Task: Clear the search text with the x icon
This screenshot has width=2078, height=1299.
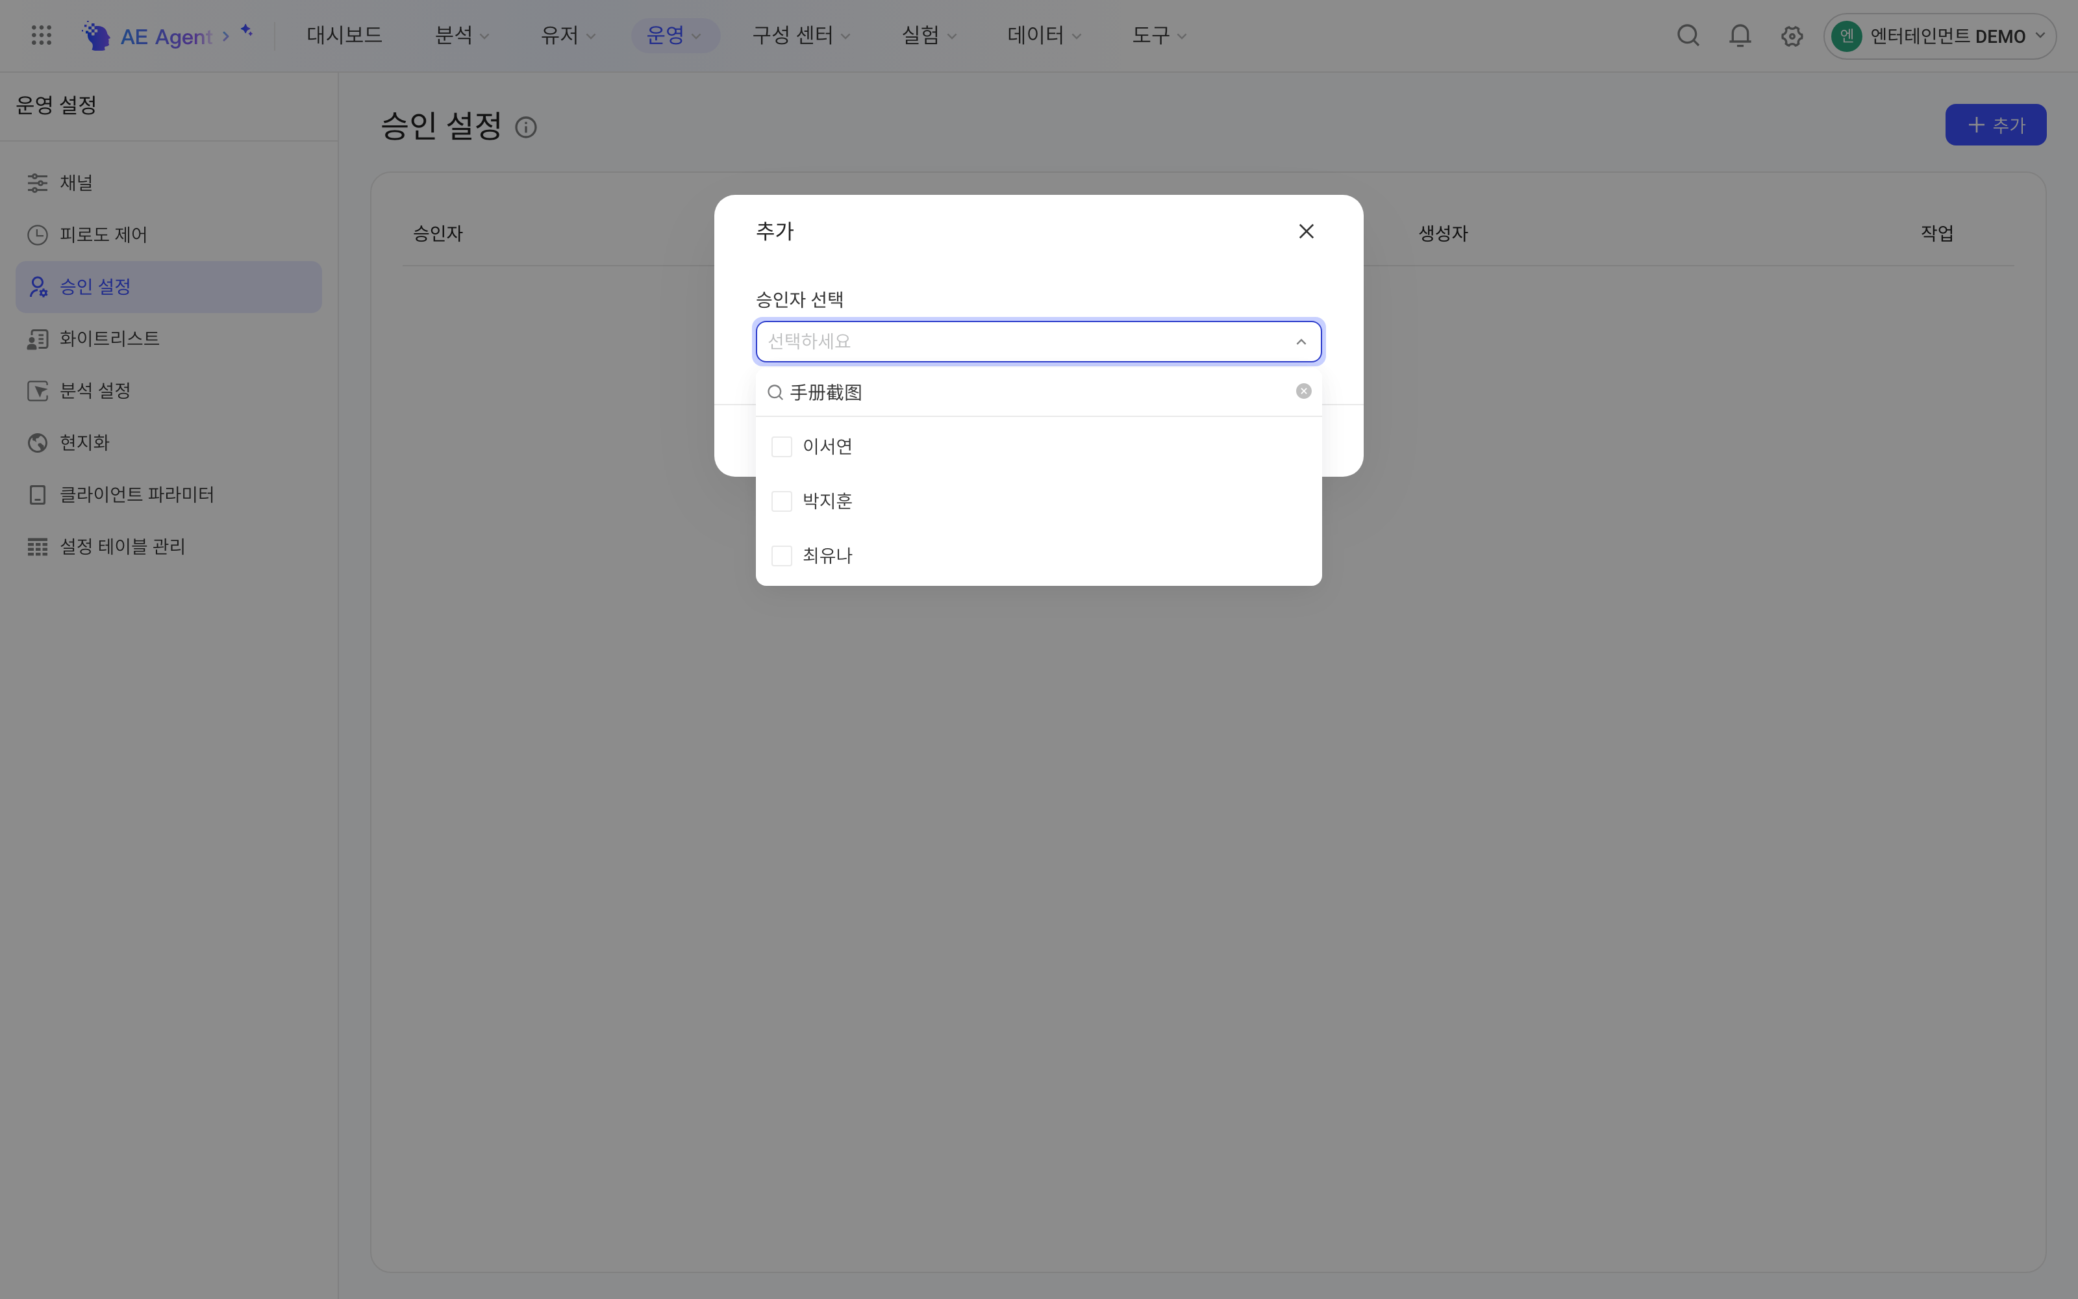Action: pos(1303,391)
